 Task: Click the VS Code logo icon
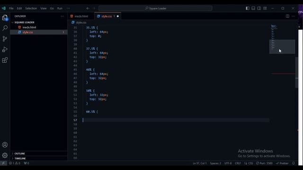pyautogui.click(x=4, y=8)
